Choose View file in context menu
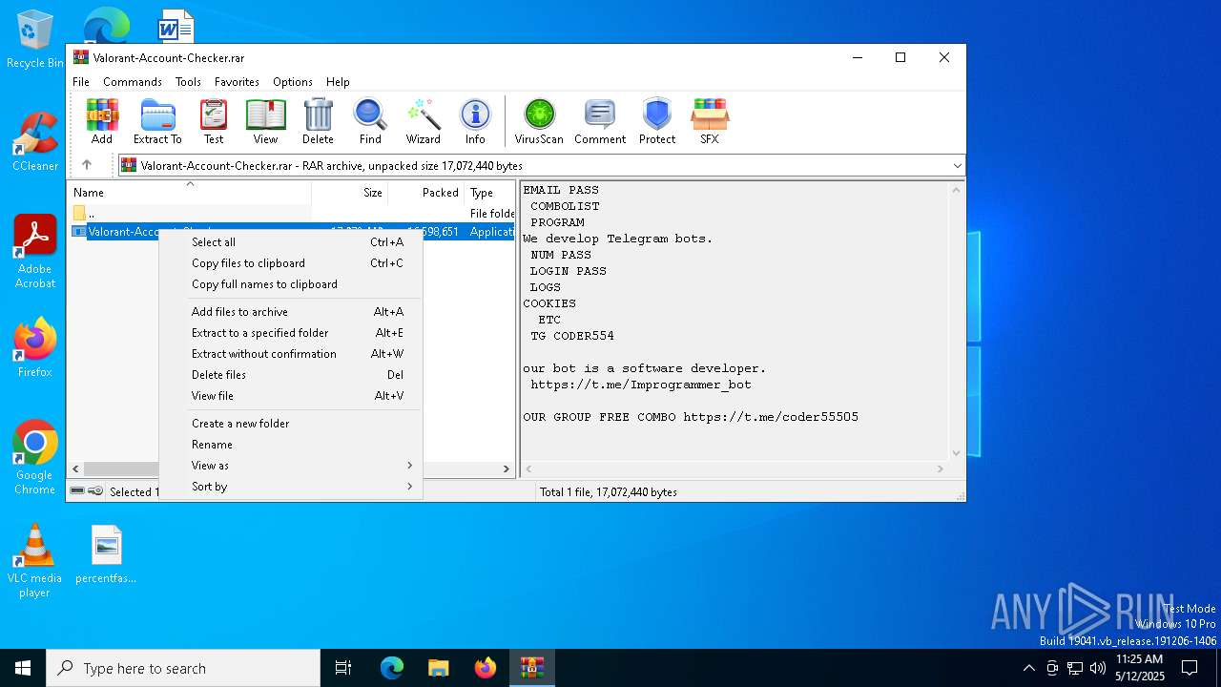Viewport: 1221px width, 687px height. [x=291, y=396]
